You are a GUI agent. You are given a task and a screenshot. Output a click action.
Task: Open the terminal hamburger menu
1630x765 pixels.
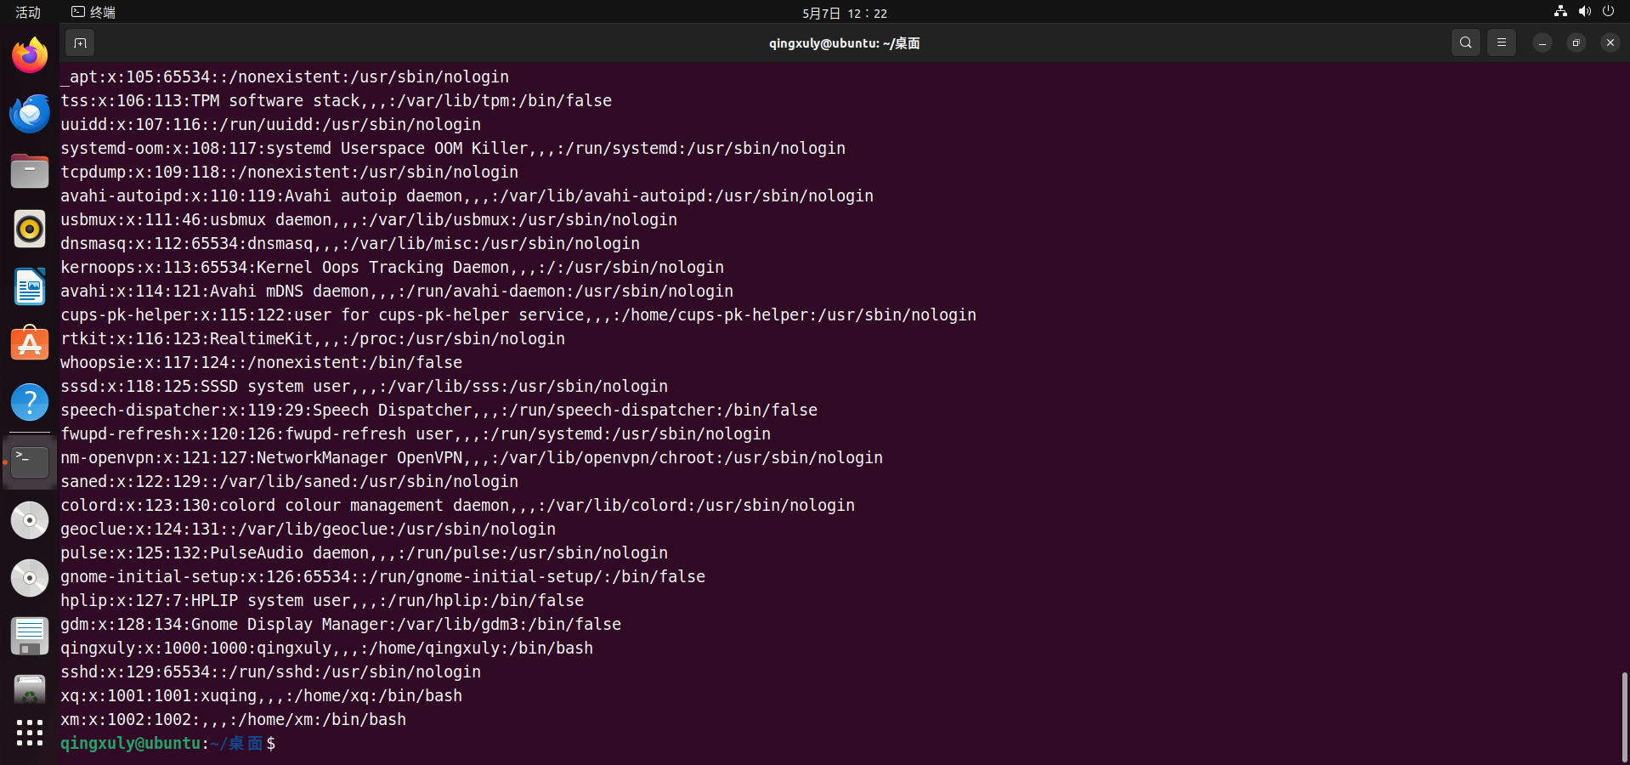(1501, 42)
